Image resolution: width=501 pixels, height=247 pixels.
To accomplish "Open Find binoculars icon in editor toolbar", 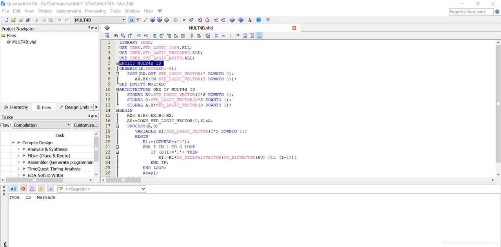I will [116, 36].
